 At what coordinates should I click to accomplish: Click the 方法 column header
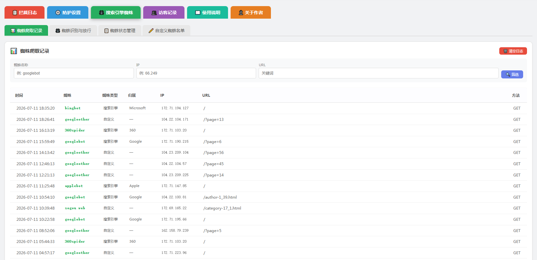[516, 95]
